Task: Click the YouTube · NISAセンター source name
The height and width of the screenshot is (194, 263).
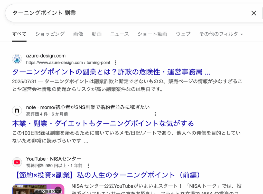Action: [x=54, y=159]
